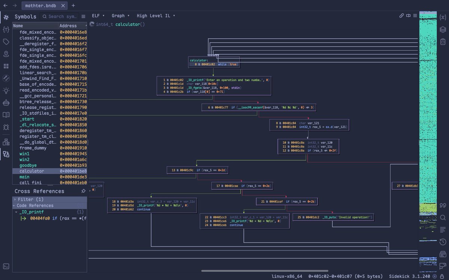This screenshot has width=449, height=280.
Task: Select the _start symbol row
Action: pos(49,119)
